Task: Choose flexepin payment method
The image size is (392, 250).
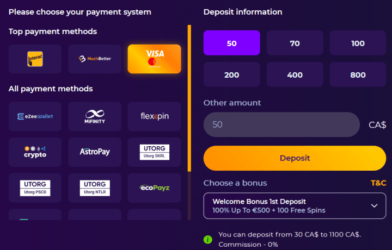Action: [x=154, y=116]
